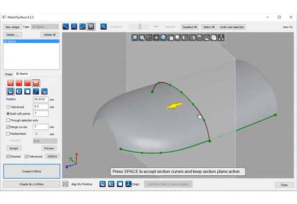Toggle the Ghosted checkbox
The image size is (297, 204).
(x=7, y=156)
